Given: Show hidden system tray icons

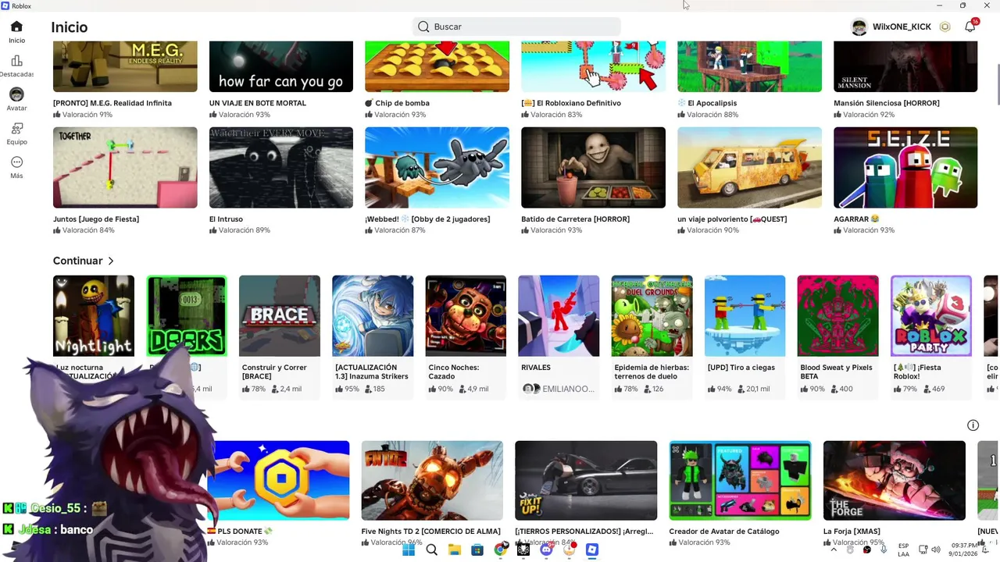Looking at the screenshot, I should pyautogui.click(x=834, y=550).
